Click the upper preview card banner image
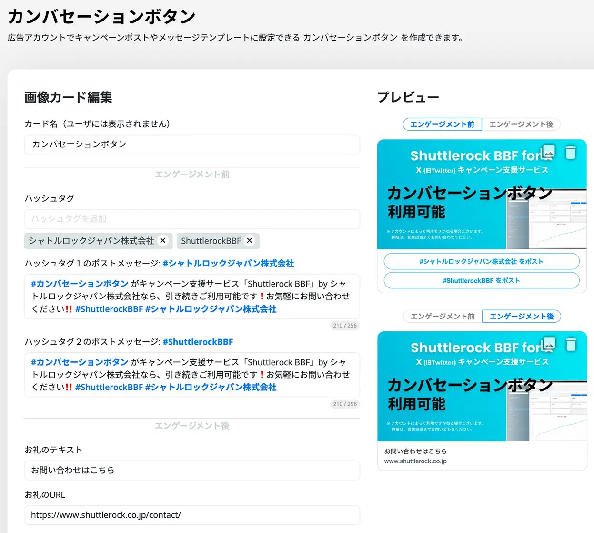Screen dimensions: 594x533 482,195
